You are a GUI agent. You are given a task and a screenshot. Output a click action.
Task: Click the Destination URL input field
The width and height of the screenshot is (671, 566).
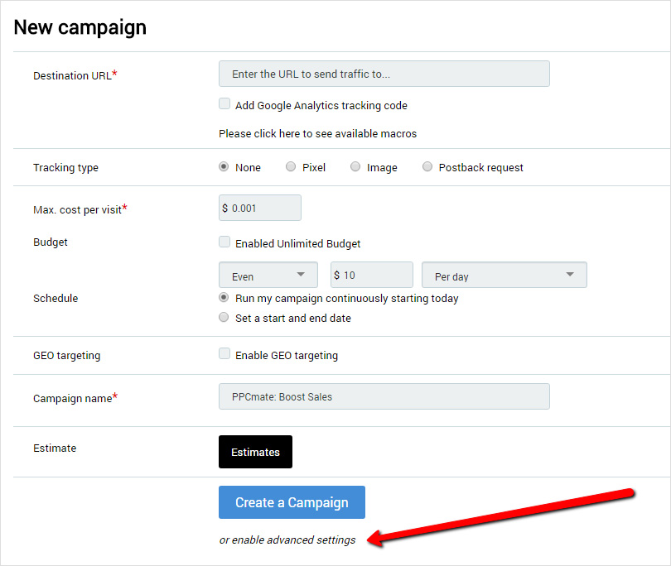point(384,74)
